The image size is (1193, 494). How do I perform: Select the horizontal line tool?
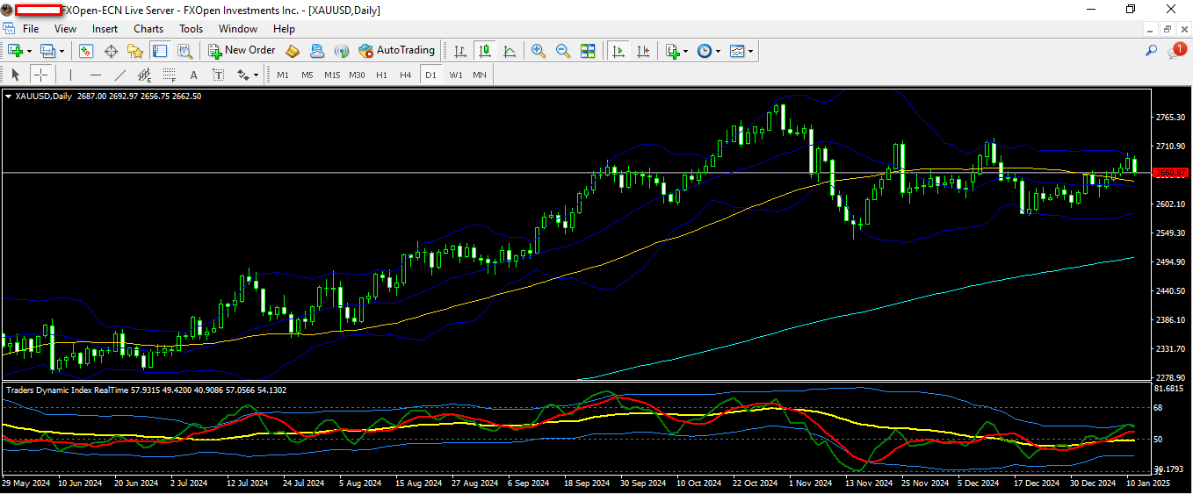click(x=95, y=75)
